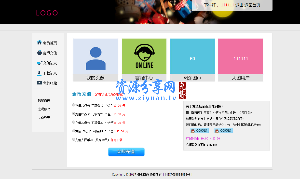The width and height of the screenshot is (300, 179).
Task: Click the red 任意下载 text
Action: [x=116, y=140]
